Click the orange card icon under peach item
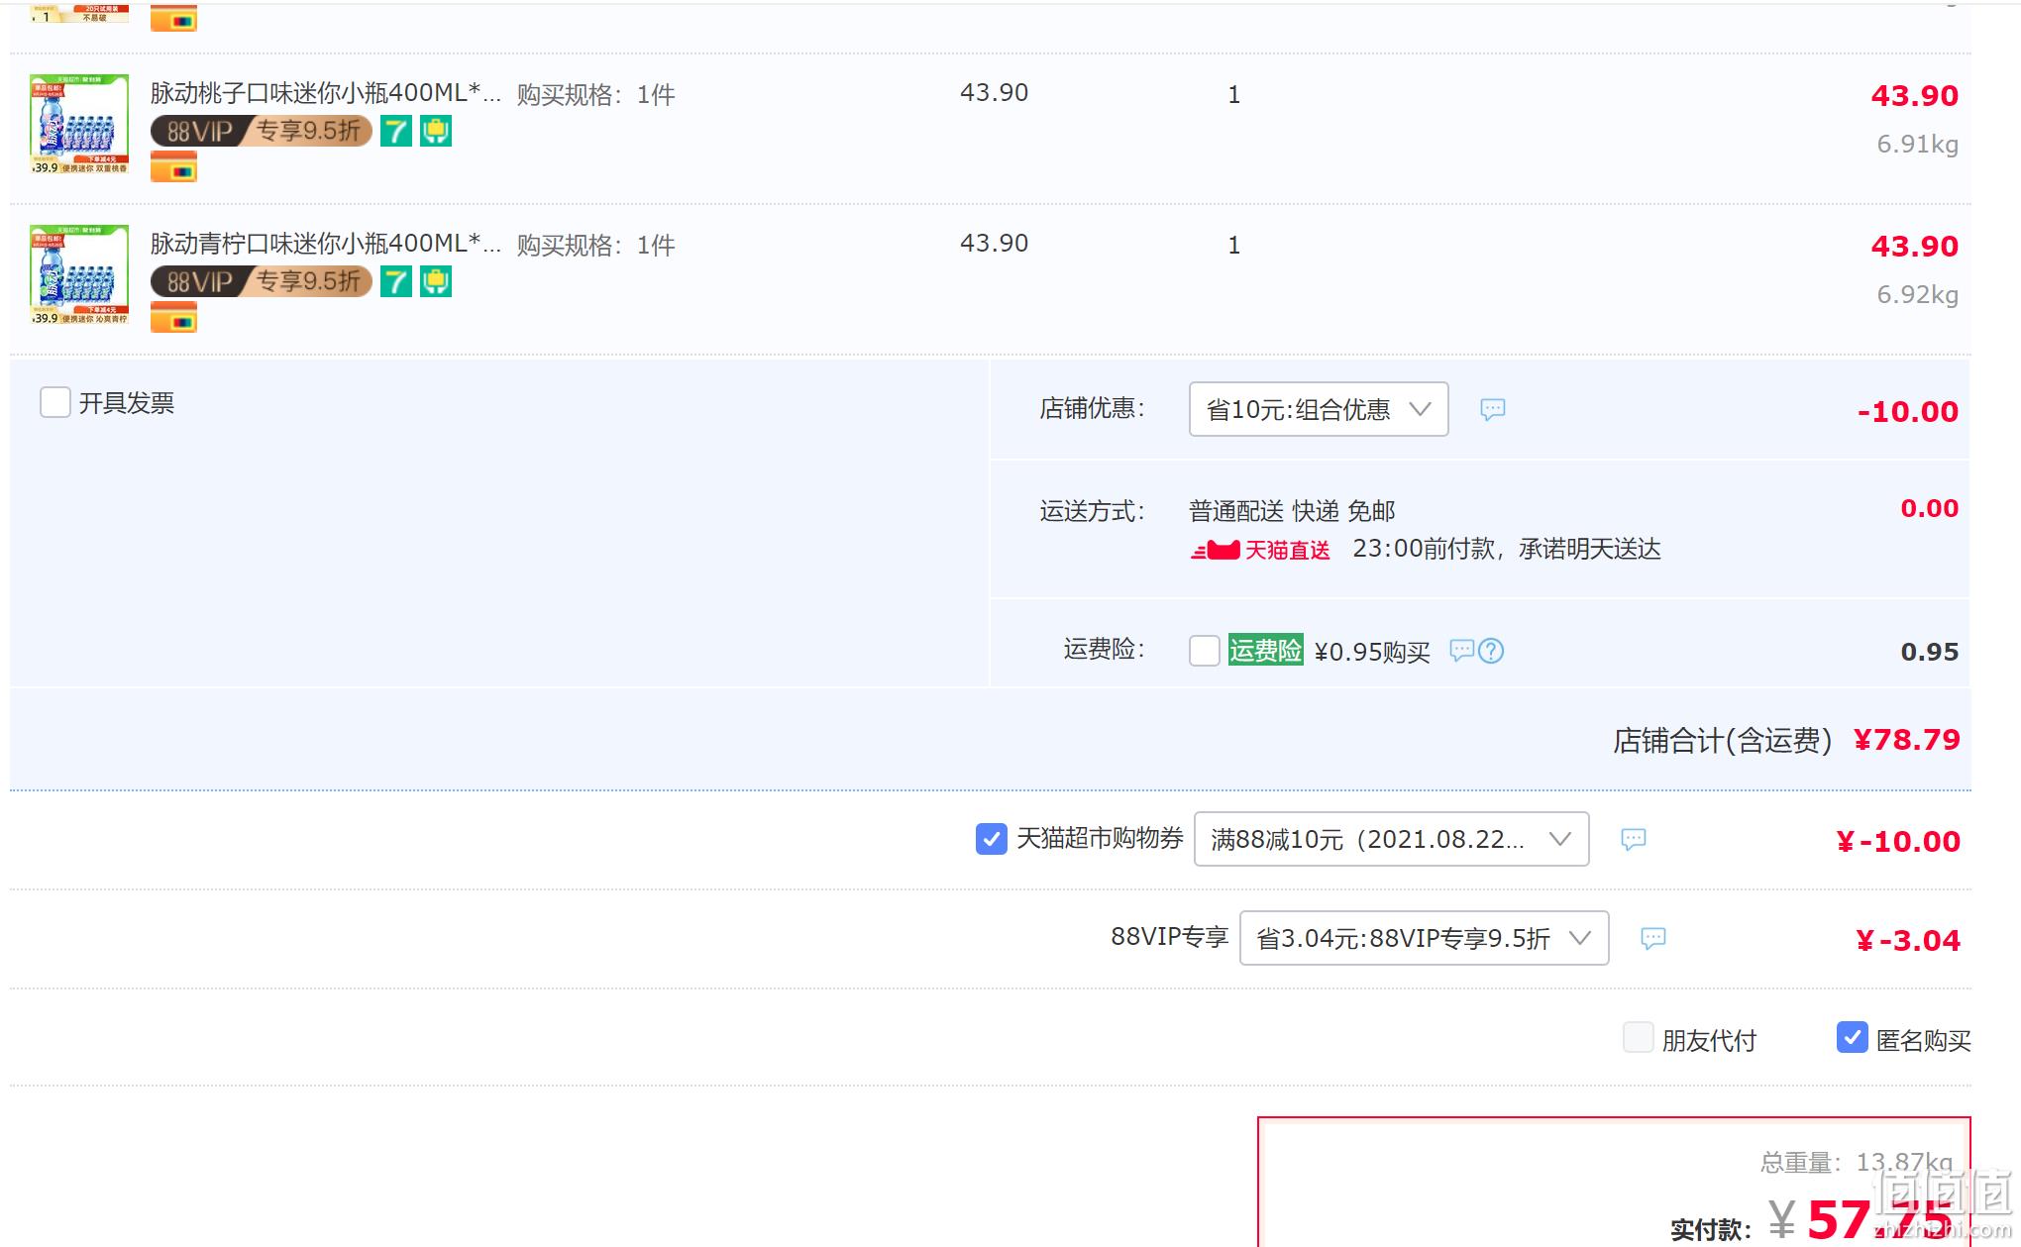The width and height of the screenshot is (2021, 1247). pyautogui.click(x=173, y=167)
